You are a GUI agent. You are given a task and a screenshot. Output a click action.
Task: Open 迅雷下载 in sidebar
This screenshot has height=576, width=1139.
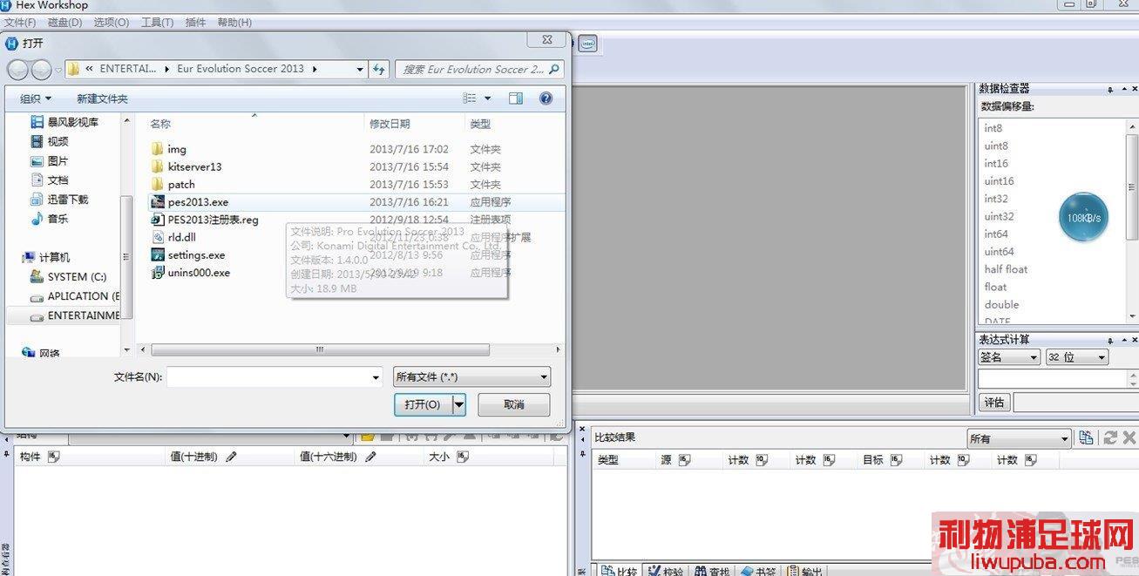click(x=67, y=199)
